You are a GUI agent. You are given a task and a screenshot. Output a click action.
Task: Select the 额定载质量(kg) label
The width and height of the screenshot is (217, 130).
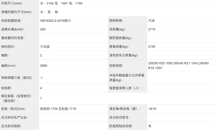point(120,38)
